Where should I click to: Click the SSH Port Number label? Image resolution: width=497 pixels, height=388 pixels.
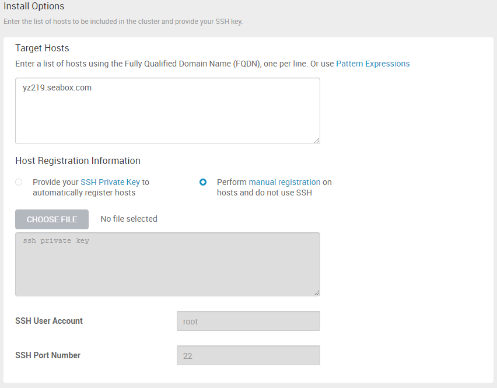point(48,355)
